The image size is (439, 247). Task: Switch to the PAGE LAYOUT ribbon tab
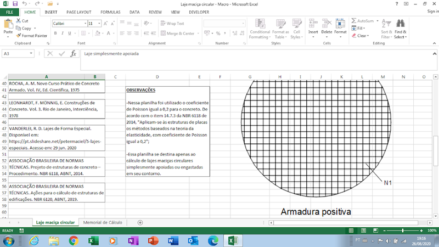pyautogui.click(x=78, y=12)
